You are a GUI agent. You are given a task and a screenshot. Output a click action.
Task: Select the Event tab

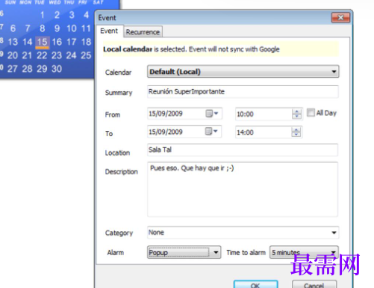coord(109,31)
